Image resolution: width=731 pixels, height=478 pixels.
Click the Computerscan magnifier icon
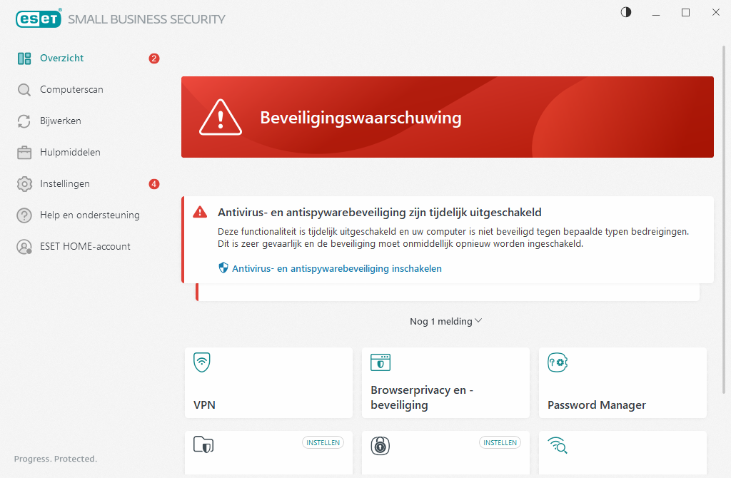[x=24, y=90]
